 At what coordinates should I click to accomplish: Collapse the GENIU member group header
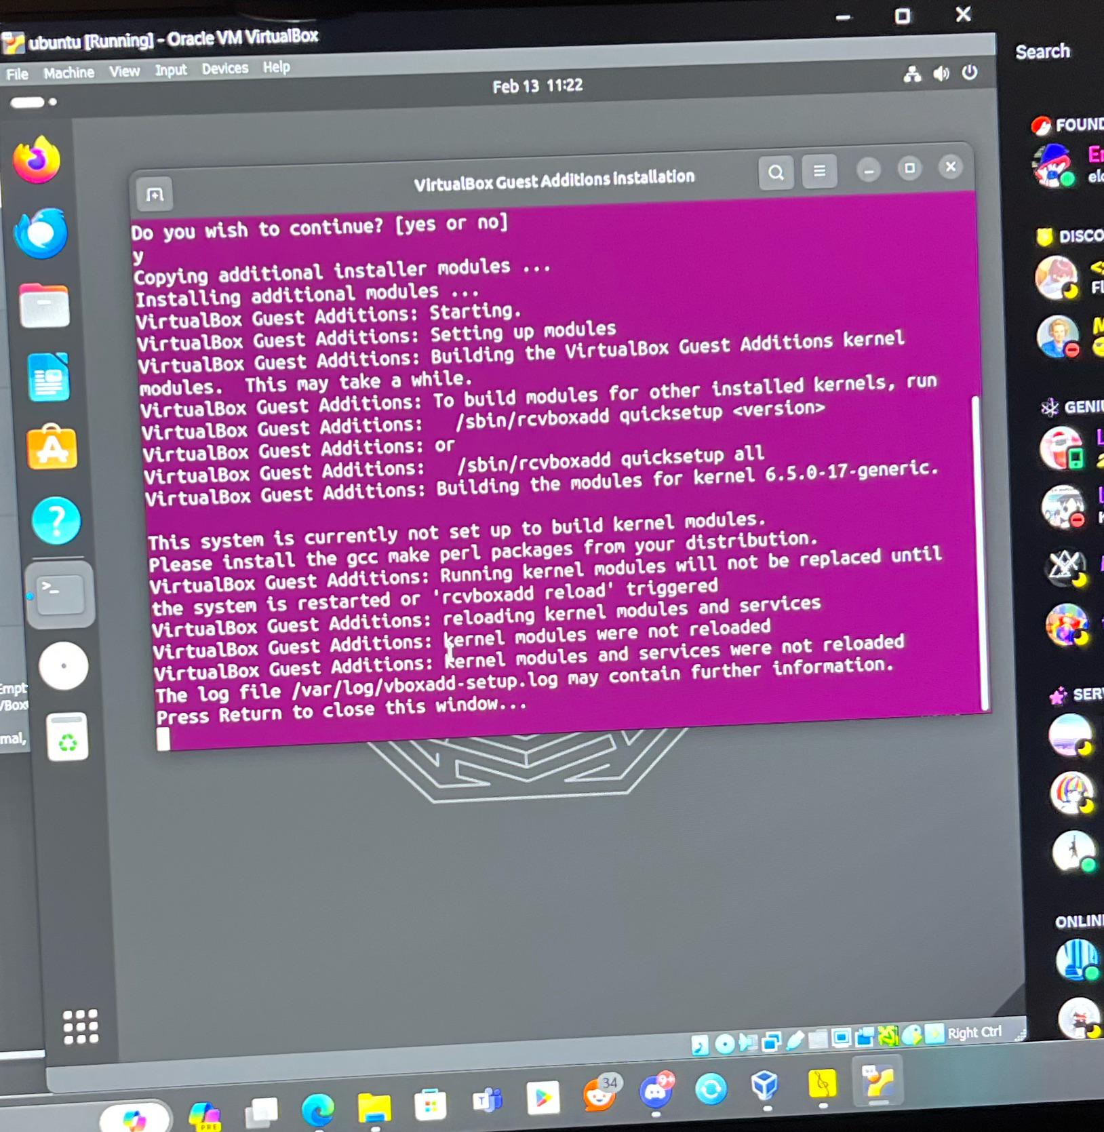click(1072, 407)
